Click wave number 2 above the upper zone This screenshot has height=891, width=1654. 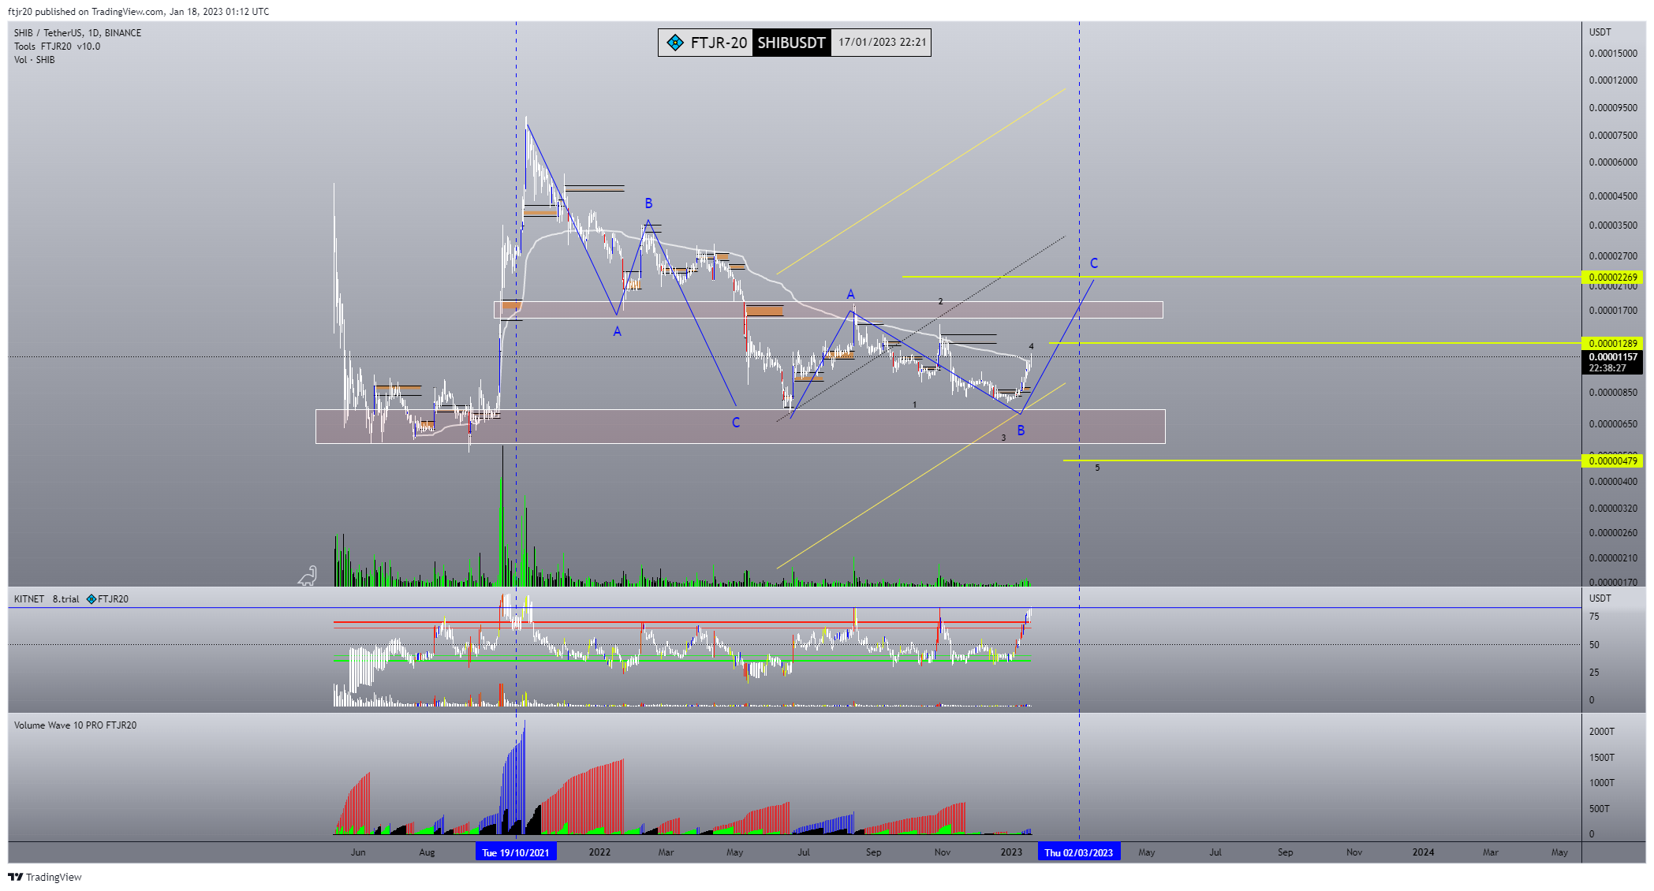pyautogui.click(x=940, y=302)
